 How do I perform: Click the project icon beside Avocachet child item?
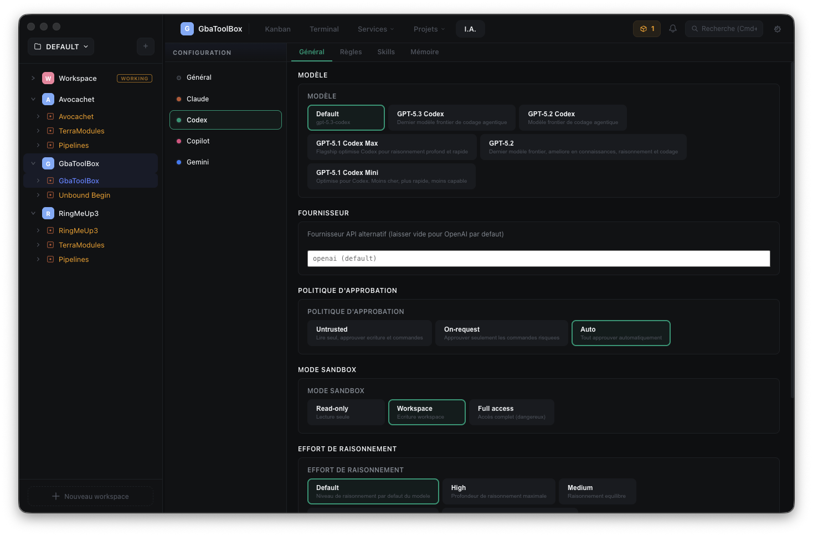coord(50,117)
